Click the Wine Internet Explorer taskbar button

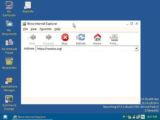[32, 117]
